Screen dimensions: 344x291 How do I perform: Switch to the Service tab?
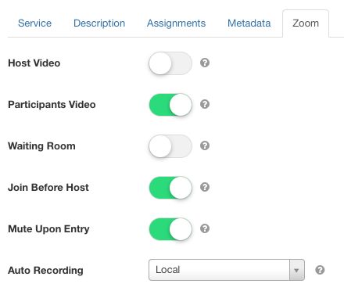click(x=34, y=23)
